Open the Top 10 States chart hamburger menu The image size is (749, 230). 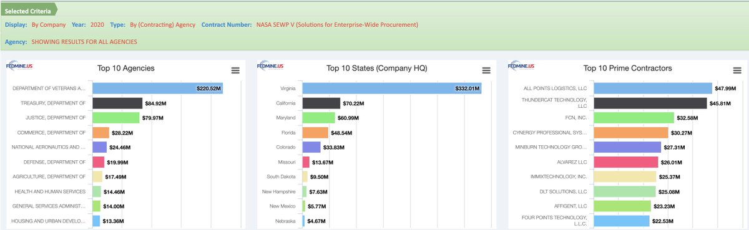point(486,70)
